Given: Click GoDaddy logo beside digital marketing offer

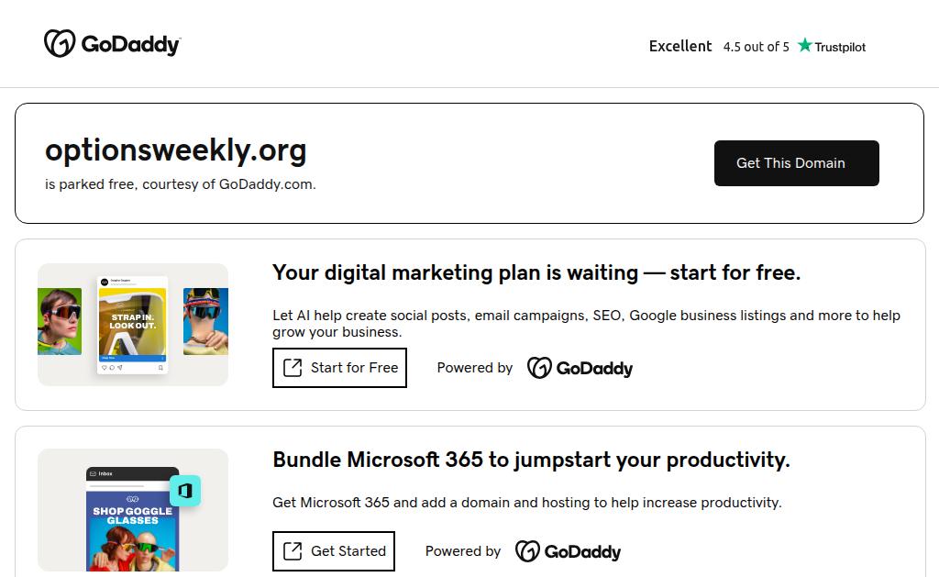Looking at the screenshot, I should (x=580, y=368).
